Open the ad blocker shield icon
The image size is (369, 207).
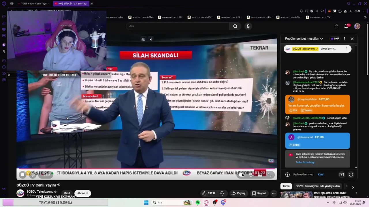(x=312, y=11)
